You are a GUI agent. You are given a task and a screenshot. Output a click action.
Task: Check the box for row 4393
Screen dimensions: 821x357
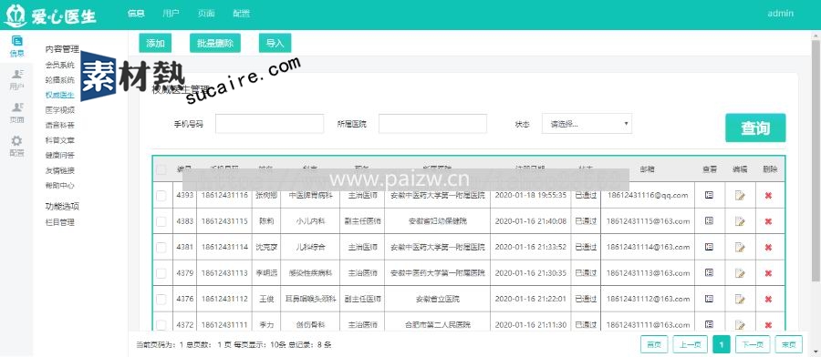coord(161,196)
